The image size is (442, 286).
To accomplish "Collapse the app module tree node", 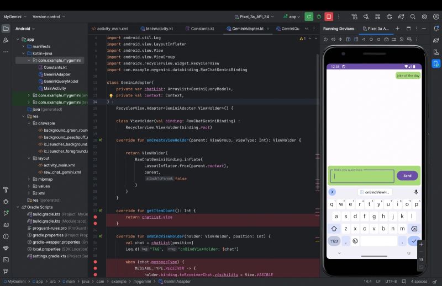I will pos(18,39).
